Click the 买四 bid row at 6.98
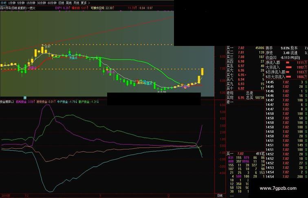Screen dimensions: 308x198 (x=245, y=61)
